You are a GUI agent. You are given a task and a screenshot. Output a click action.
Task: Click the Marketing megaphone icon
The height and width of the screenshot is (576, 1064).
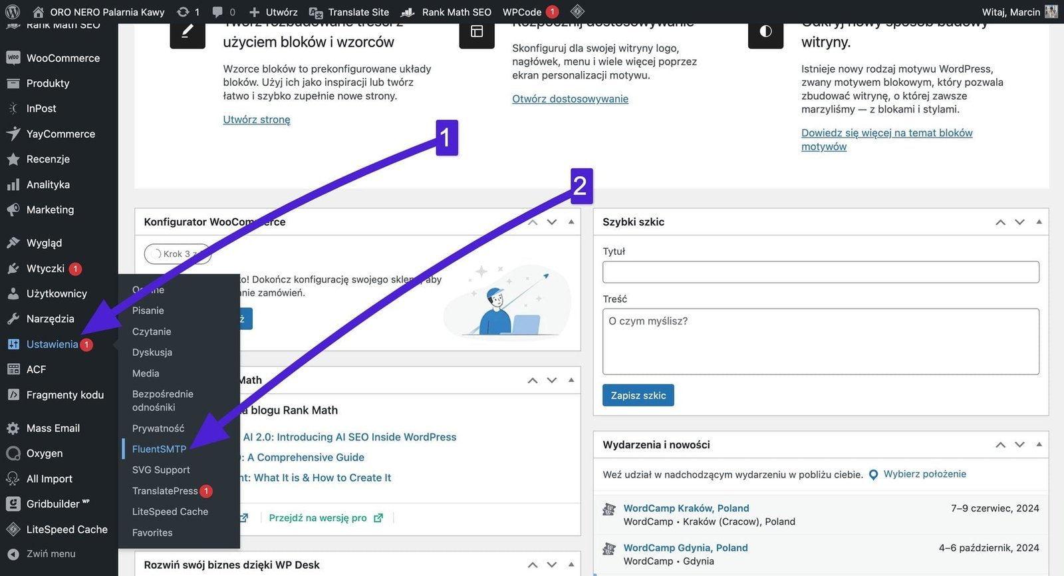(13, 210)
